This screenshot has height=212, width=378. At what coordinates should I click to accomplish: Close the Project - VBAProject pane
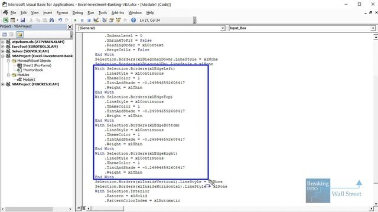point(70,27)
